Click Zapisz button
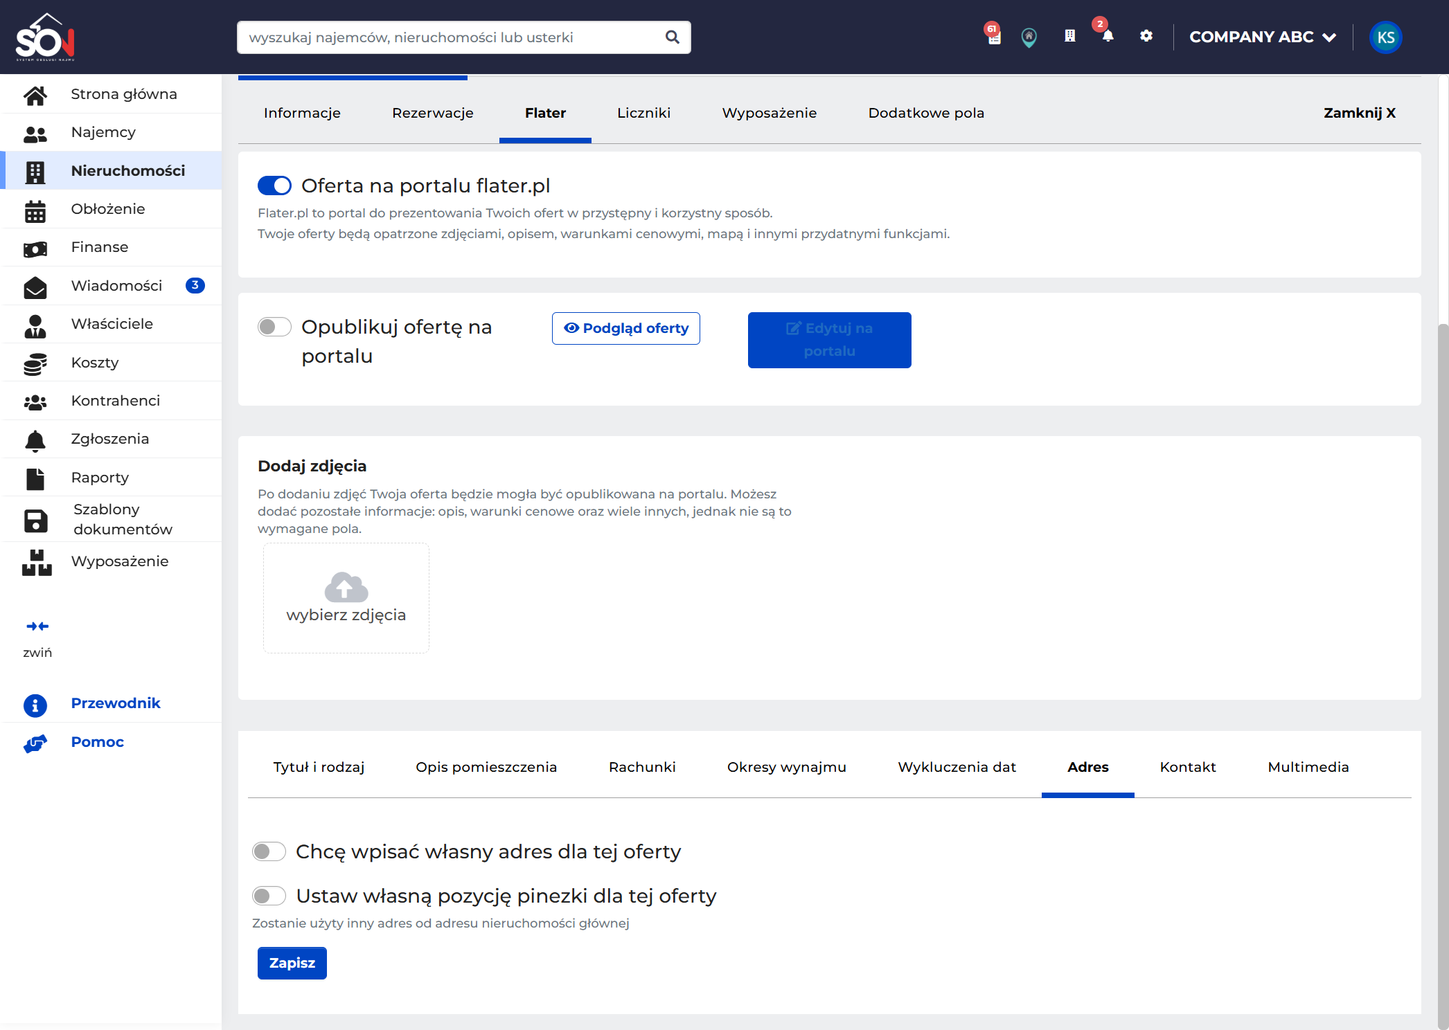 [292, 963]
